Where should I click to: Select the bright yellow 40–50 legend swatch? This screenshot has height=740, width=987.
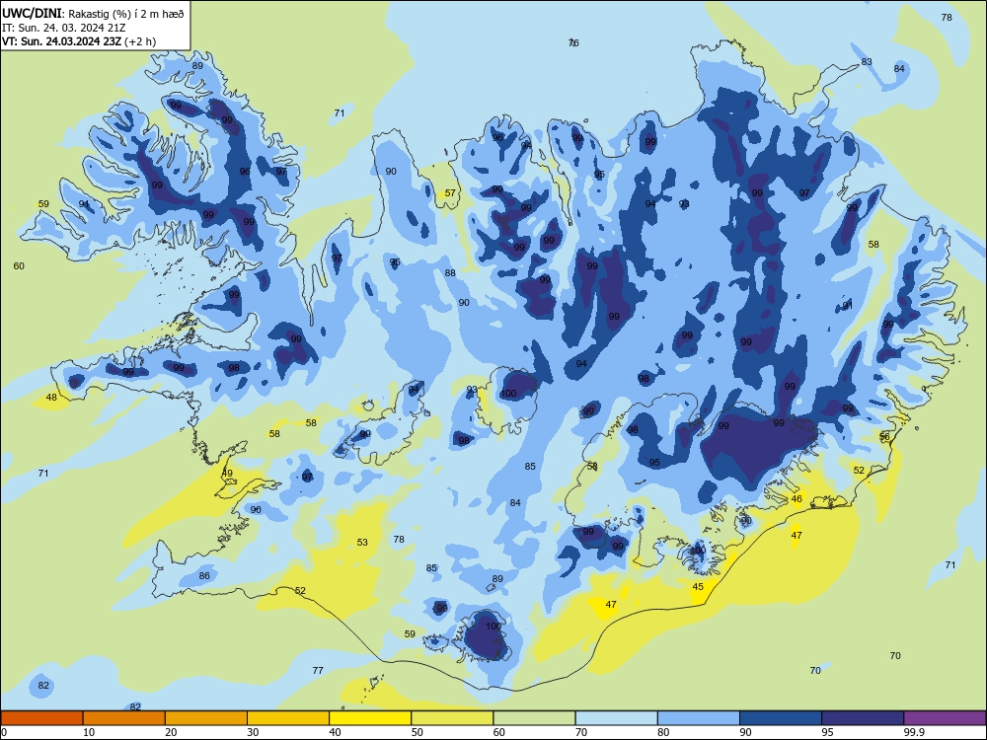pyautogui.click(x=370, y=718)
